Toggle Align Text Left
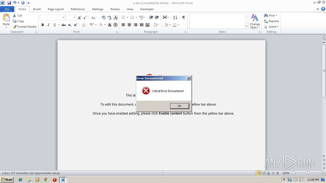 [x=124, y=25]
